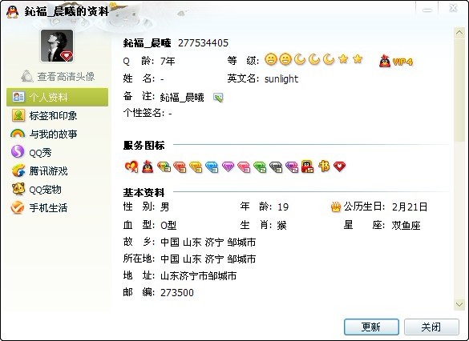Image resolution: width=469 pixels, height=341 pixels.
Task: Click the red penguin service icon
Action: (x=148, y=166)
